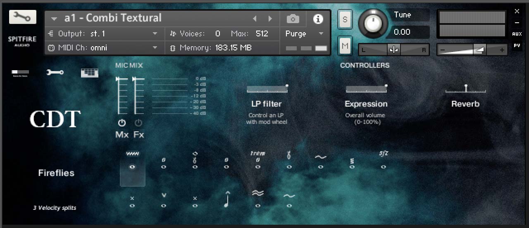Toggle the Mx mic power button
The height and width of the screenshot is (228, 529).
point(122,123)
